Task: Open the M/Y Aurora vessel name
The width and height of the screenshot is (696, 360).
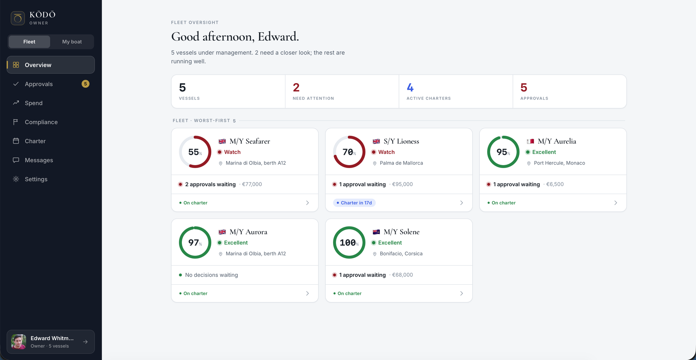Action: tap(249, 232)
